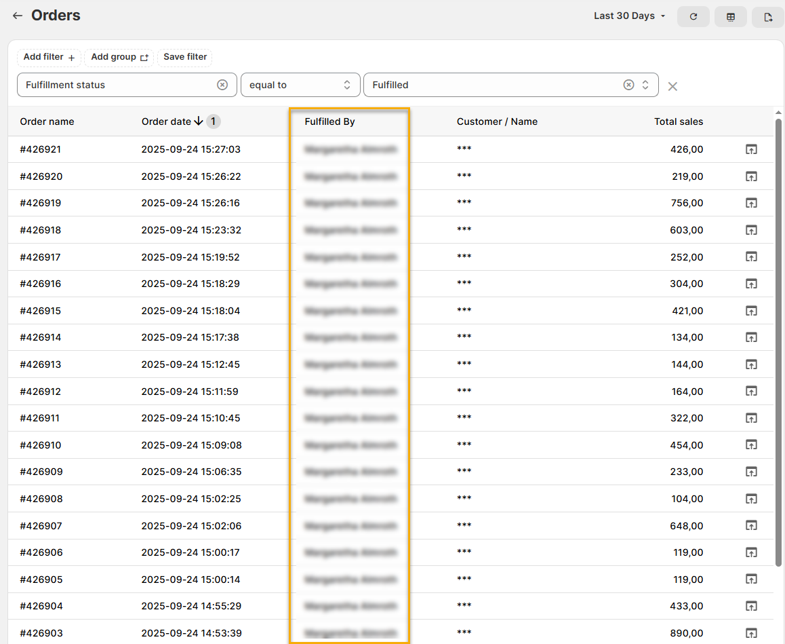Image resolution: width=785 pixels, height=644 pixels.
Task: Click Add filter button
Action: [x=49, y=57]
